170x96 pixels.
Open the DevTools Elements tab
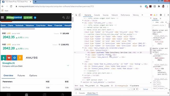point(88,15)
